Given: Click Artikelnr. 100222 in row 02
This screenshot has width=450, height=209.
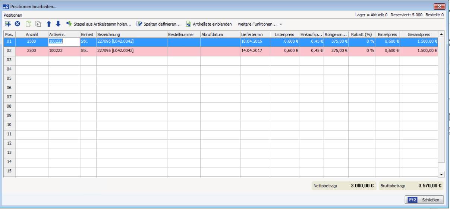Looking at the screenshot, I should click(64, 50).
